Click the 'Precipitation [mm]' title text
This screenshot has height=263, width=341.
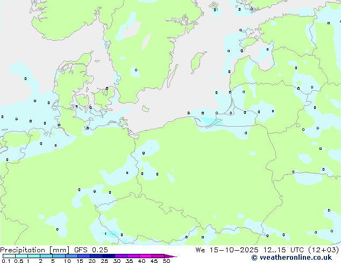tap(35, 250)
